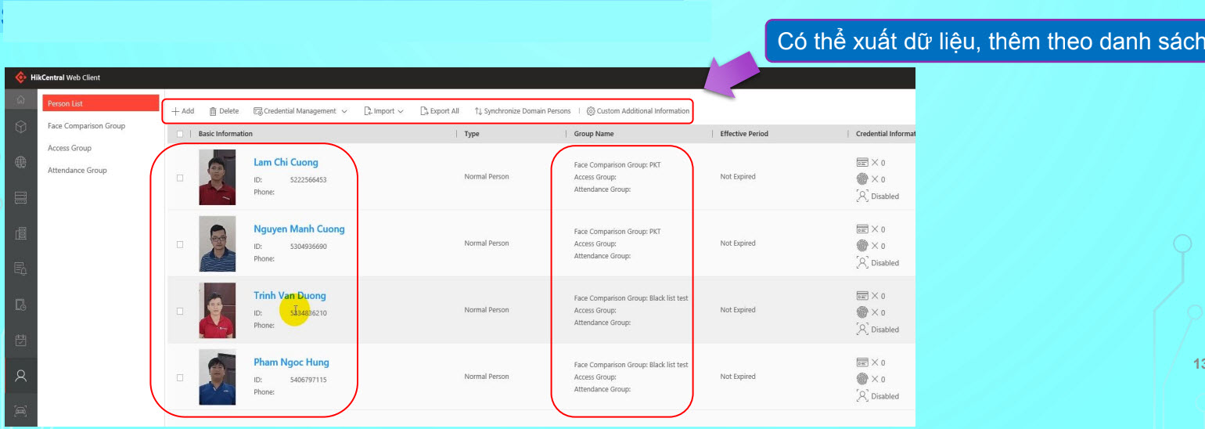Viewport: 1205px width, 429px height.
Task: Open Face Comparison Group tab
Action: point(86,126)
